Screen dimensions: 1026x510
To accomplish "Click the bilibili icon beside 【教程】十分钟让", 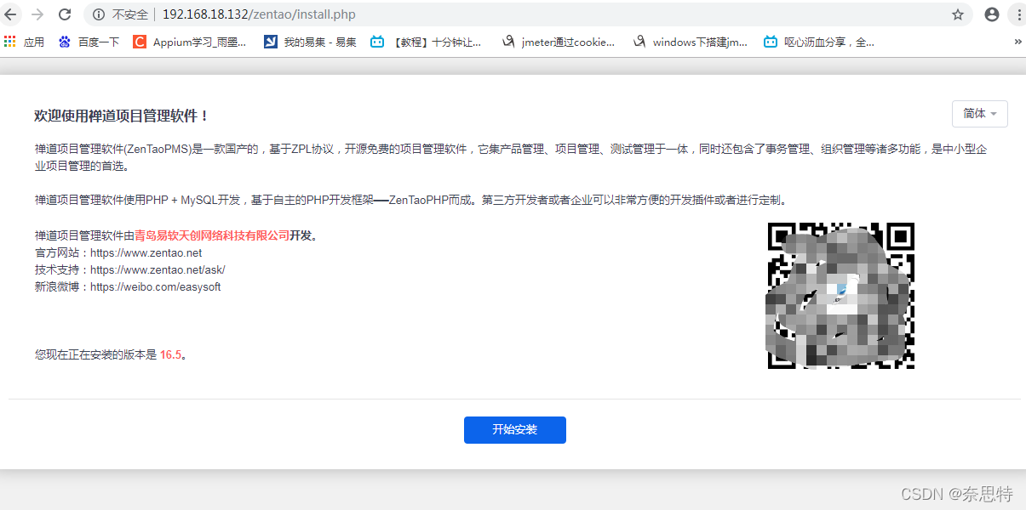I will click(377, 41).
